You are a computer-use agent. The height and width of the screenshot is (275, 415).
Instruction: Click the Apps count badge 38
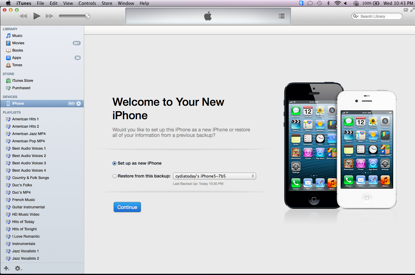78,58
